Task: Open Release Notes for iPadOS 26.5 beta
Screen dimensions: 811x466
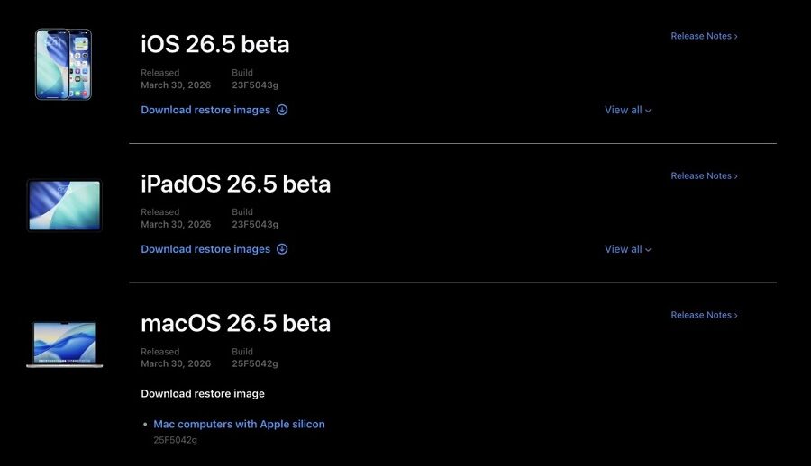Action: click(704, 175)
